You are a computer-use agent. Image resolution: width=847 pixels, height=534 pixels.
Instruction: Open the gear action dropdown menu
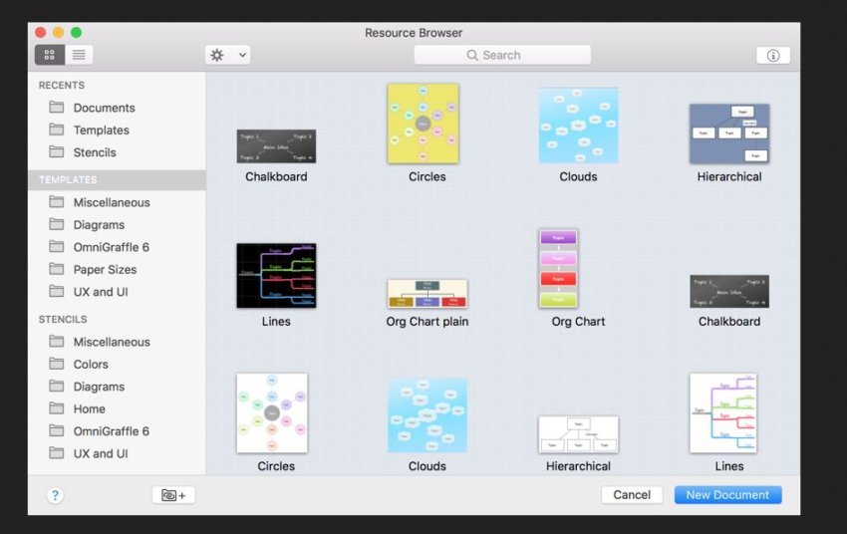pyautogui.click(x=227, y=55)
